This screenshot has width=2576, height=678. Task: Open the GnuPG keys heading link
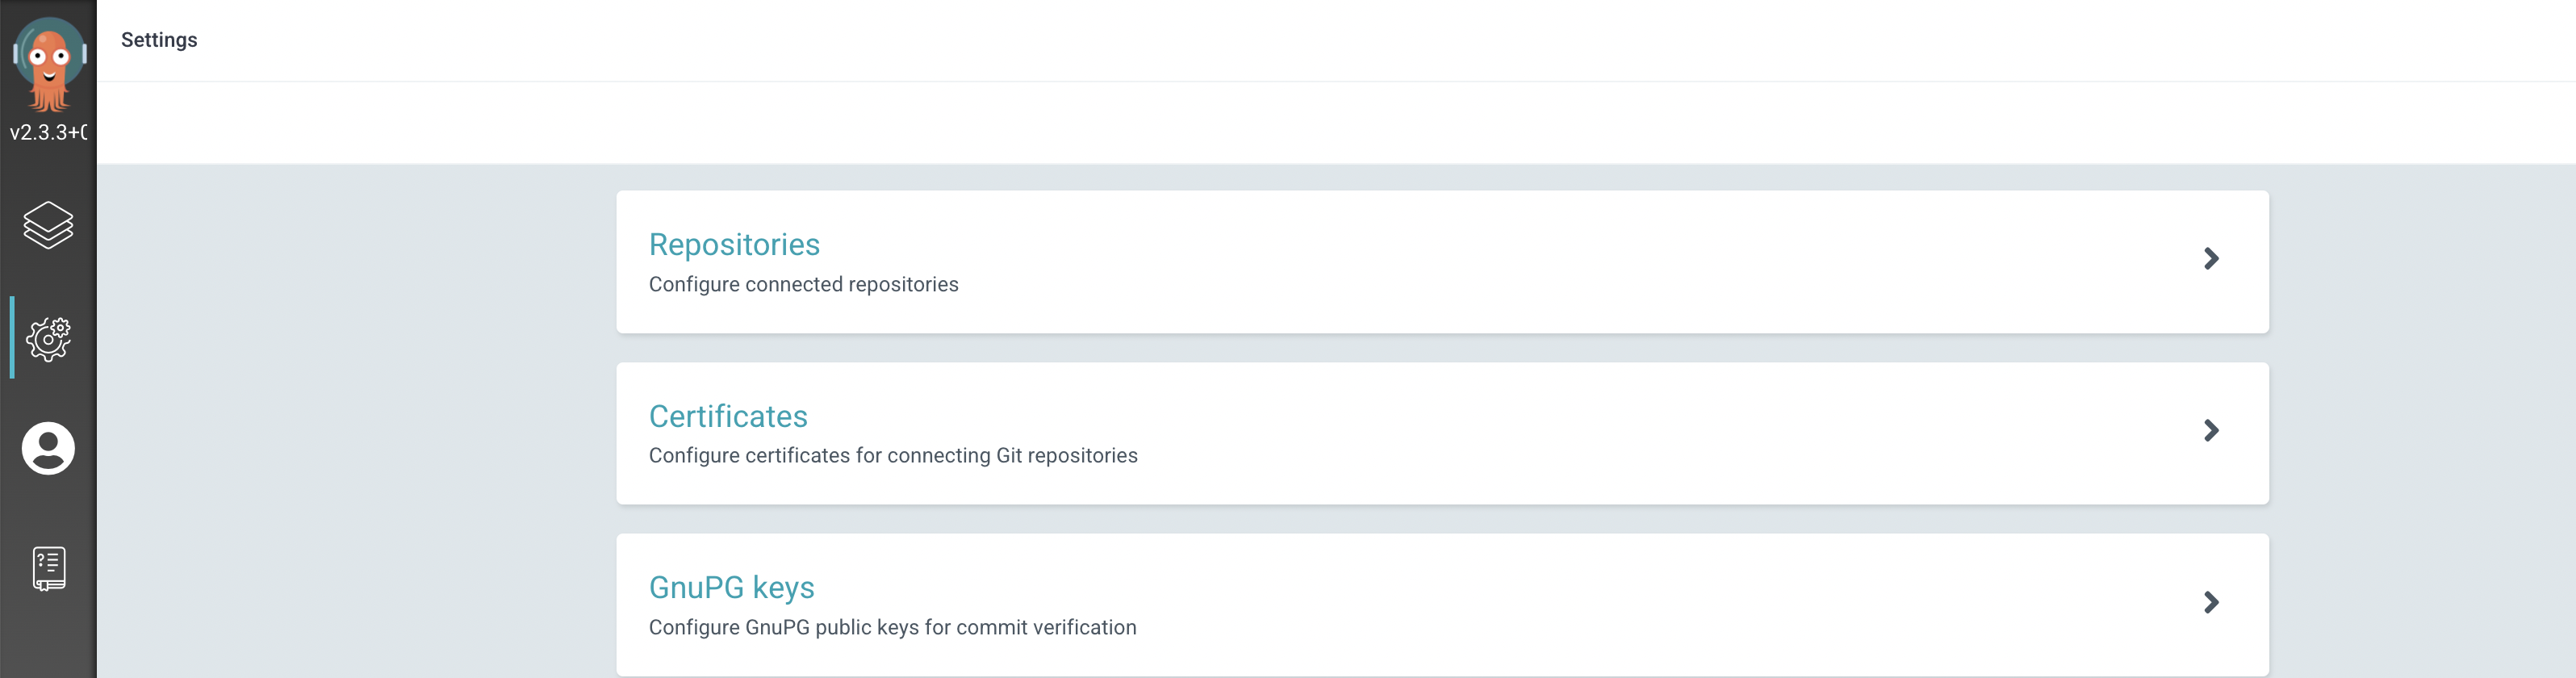coord(731,587)
